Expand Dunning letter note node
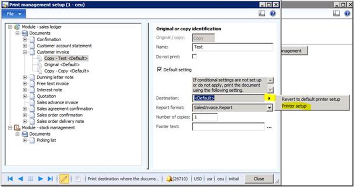The width and height of the screenshot is (354, 187). (25, 78)
